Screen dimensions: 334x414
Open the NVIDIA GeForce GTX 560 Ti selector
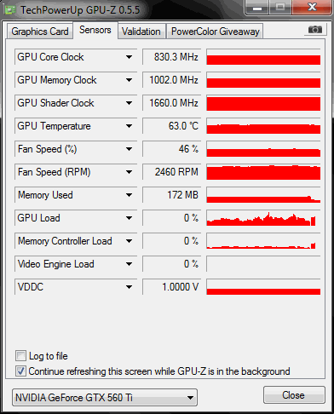105,397
